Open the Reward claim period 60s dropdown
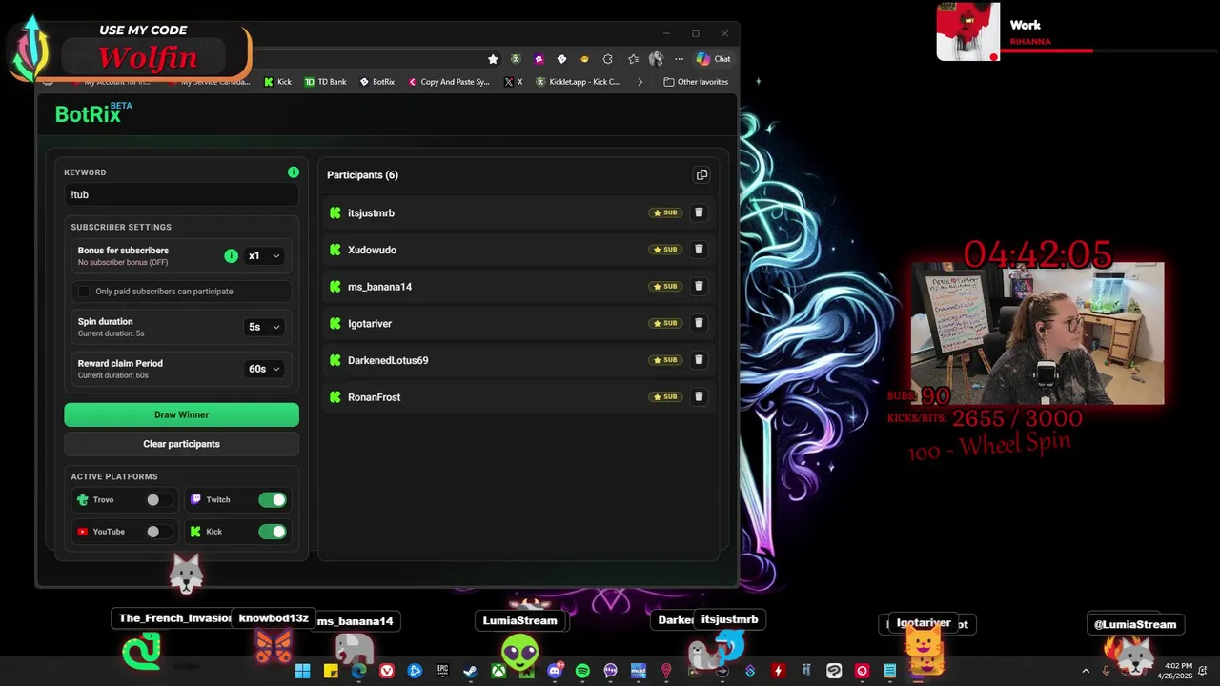The image size is (1220, 686). (264, 369)
